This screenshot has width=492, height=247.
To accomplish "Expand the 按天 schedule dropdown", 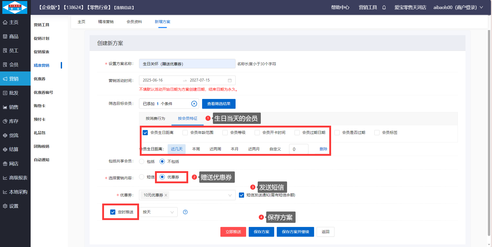I will coord(158,212).
